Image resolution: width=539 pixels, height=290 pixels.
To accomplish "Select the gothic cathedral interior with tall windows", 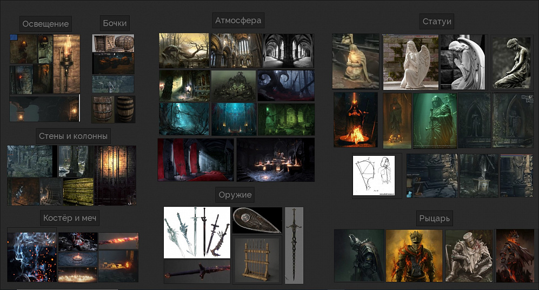I will tap(236, 50).
